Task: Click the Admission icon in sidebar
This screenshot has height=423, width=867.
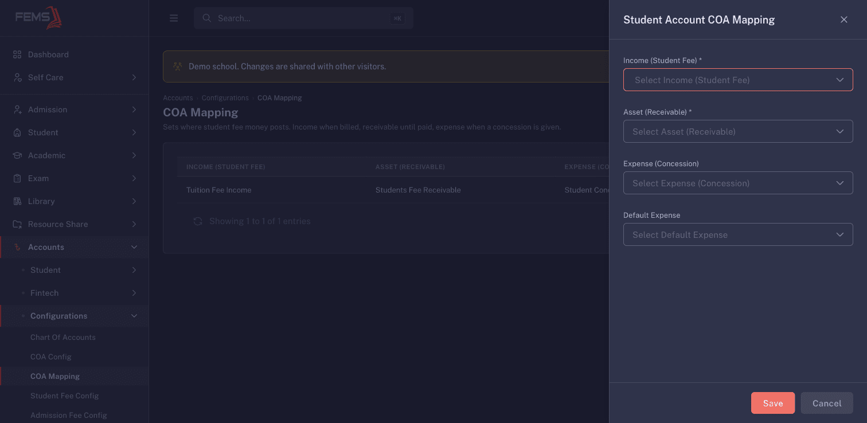Action: [x=17, y=109]
